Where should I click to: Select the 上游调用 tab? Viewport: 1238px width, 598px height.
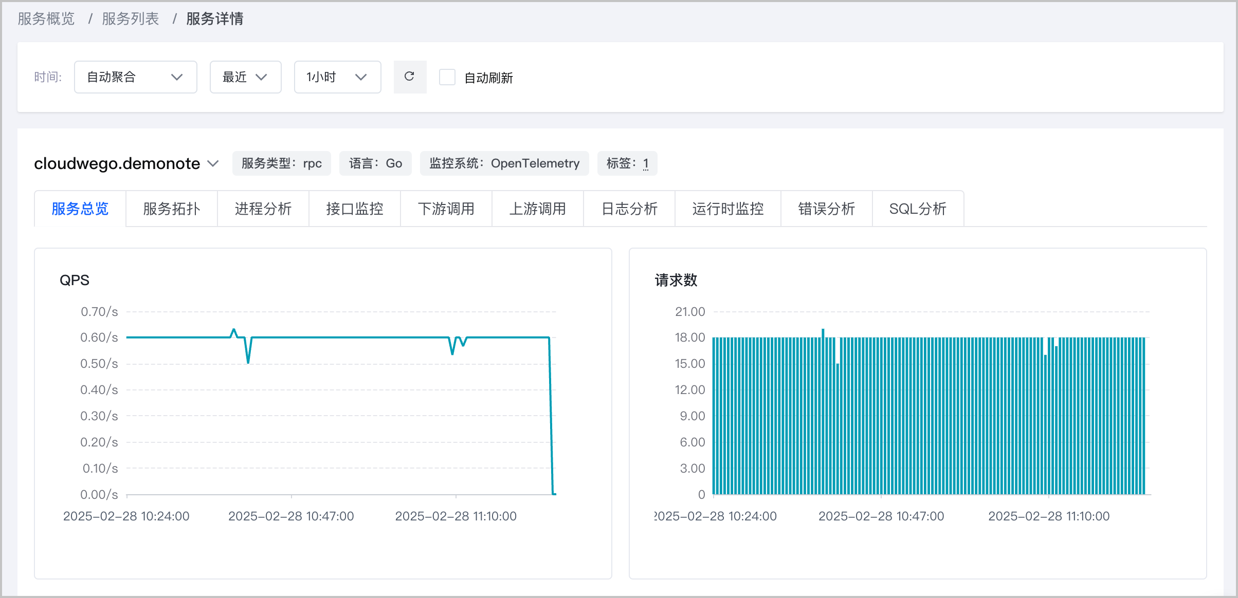[x=538, y=209]
